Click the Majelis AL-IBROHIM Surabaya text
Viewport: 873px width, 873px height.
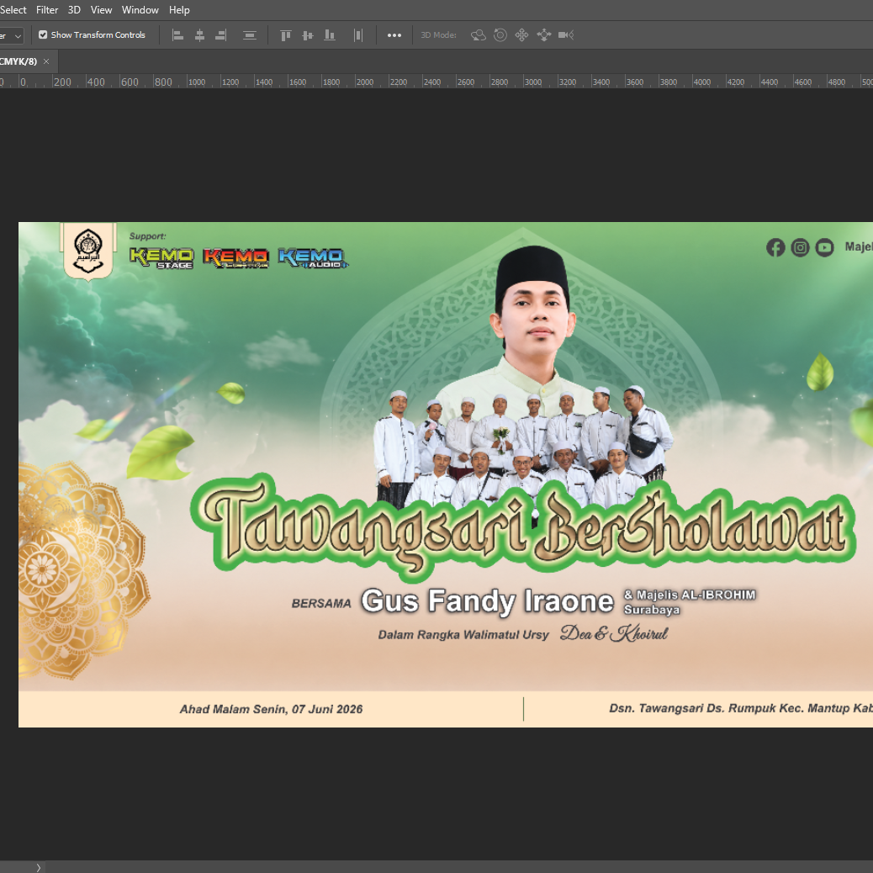(690, 602)
